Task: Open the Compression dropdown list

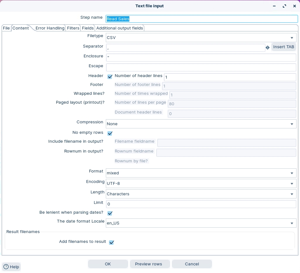Action: (291, 124)
